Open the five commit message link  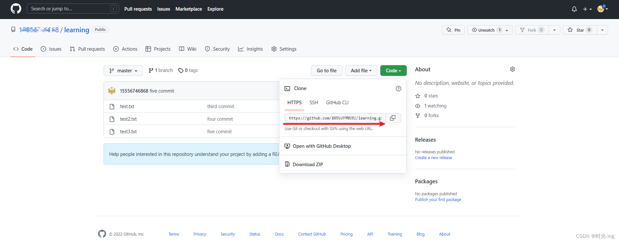[x=162, y=91]
